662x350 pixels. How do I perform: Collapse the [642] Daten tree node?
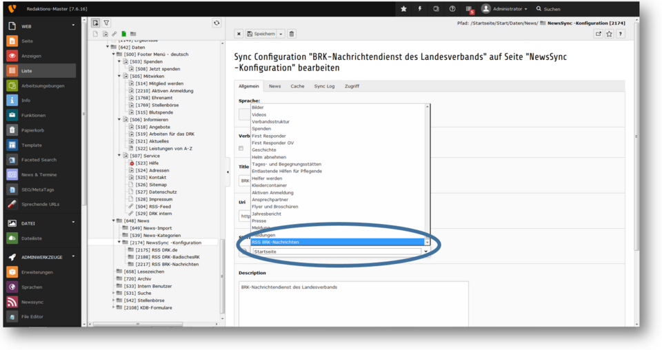point(108,48)
